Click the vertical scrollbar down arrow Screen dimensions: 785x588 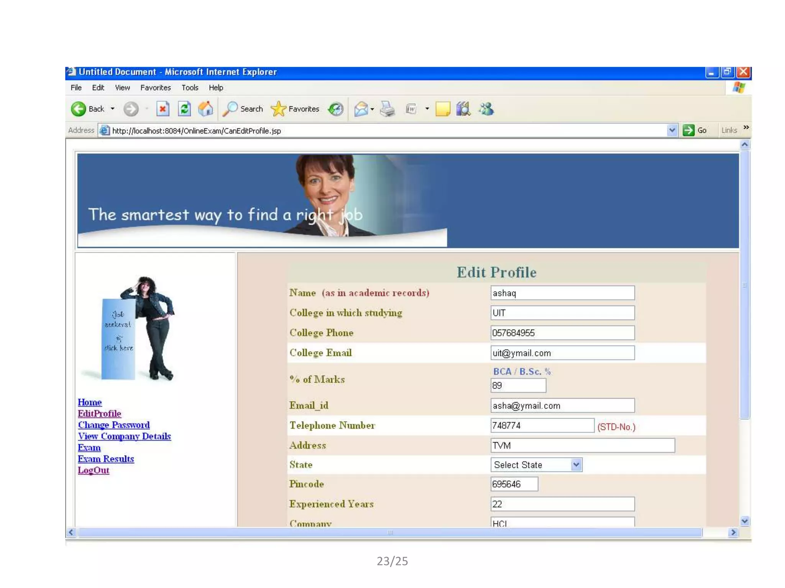pos(744,521)
